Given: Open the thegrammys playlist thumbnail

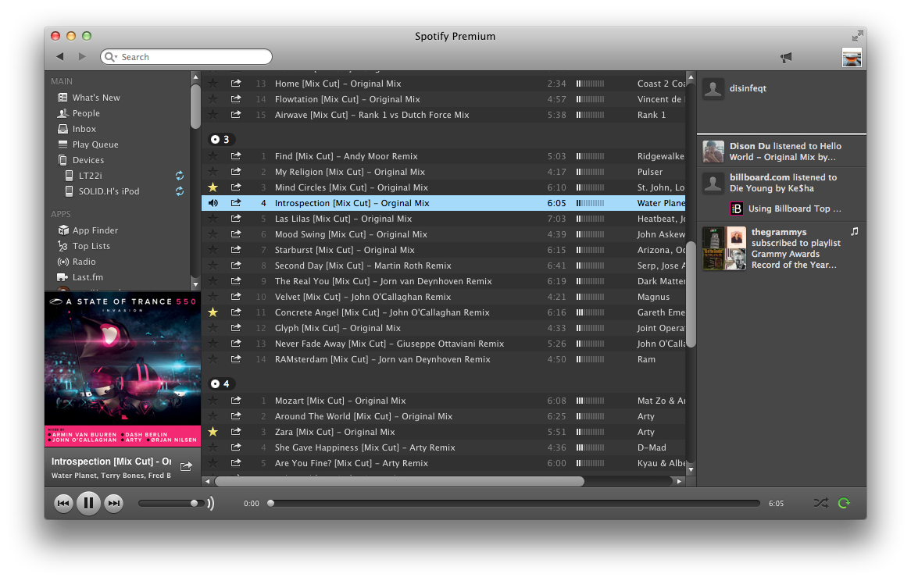Looking at the screenshot, I should [724, 248].
